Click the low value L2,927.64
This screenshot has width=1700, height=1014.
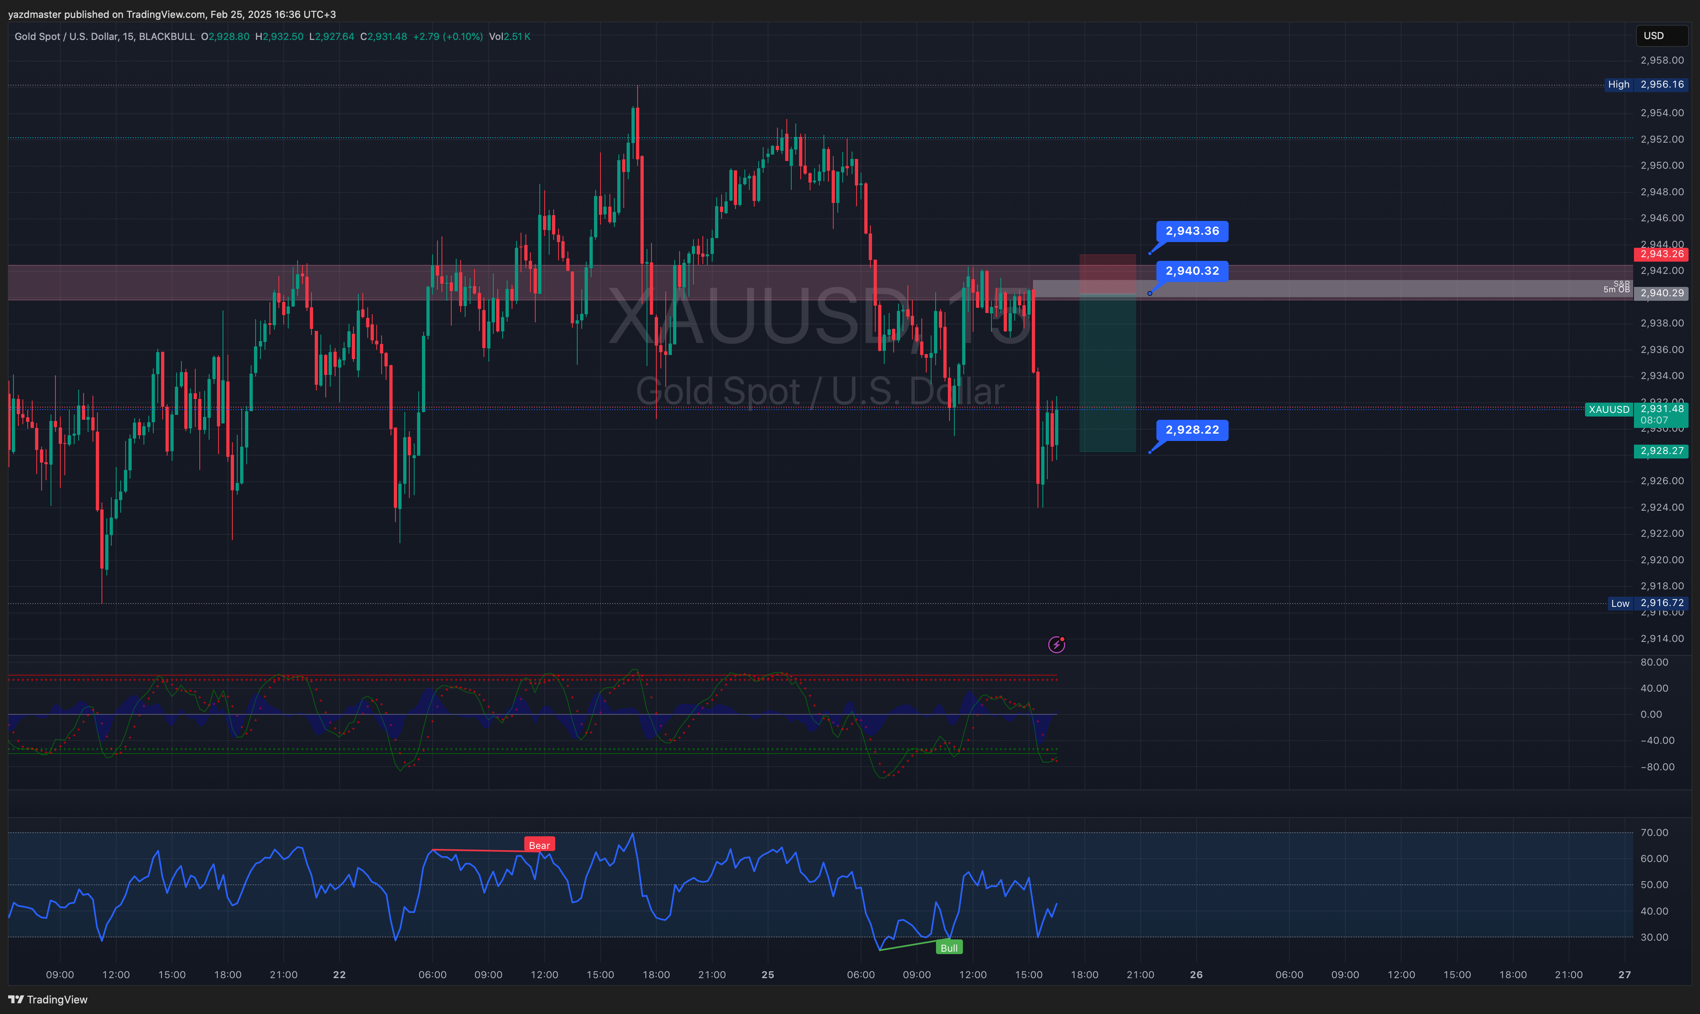click(332, 36)
